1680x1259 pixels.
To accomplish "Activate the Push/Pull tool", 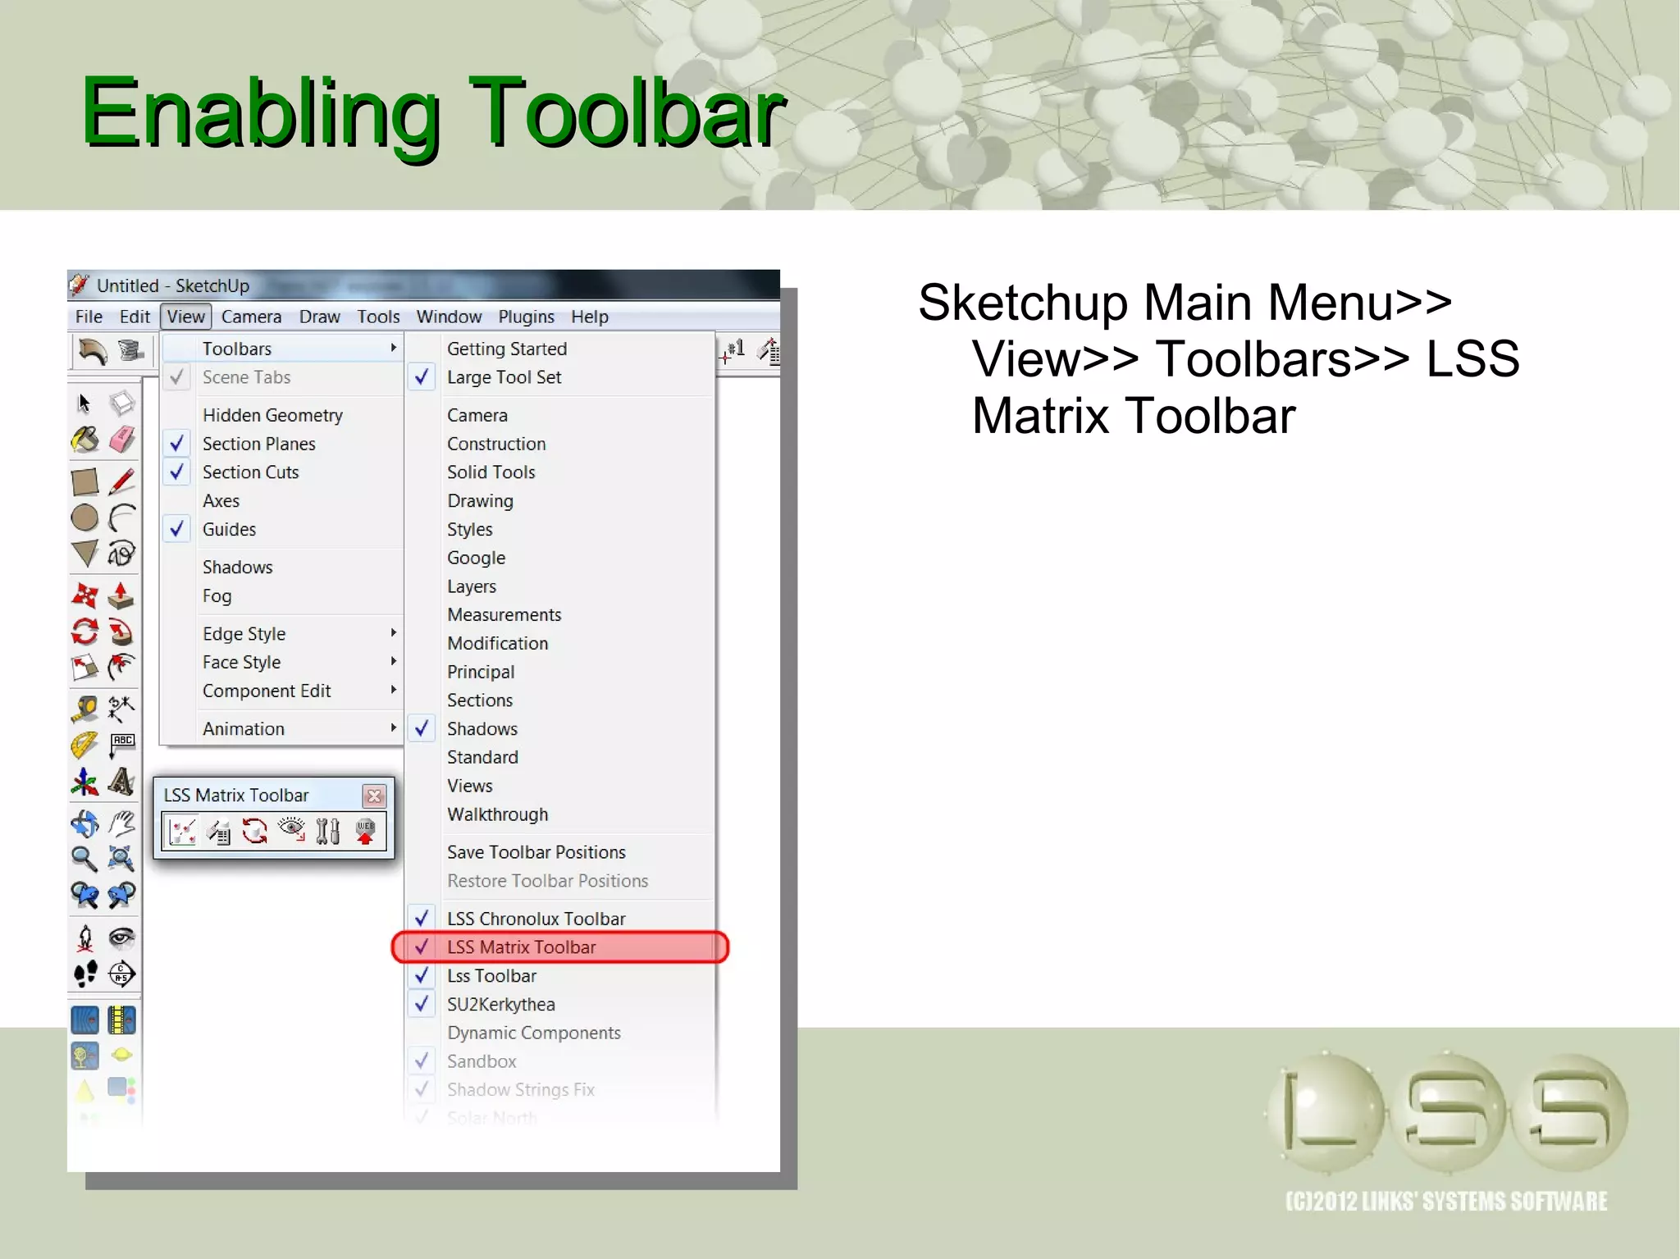I will point(121,596).
